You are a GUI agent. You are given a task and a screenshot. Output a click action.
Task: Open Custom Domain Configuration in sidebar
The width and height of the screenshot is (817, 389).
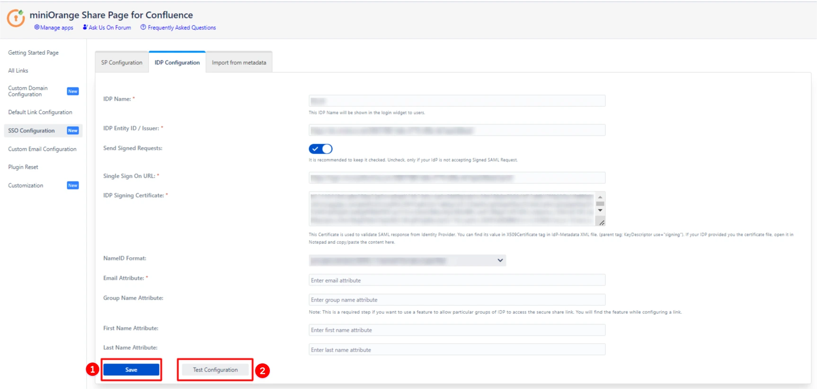[x=28, y=91]
